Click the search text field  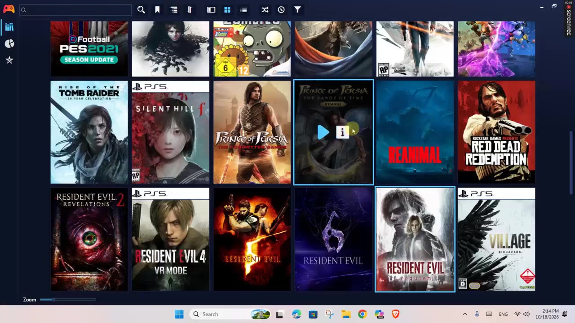[75, 9]
